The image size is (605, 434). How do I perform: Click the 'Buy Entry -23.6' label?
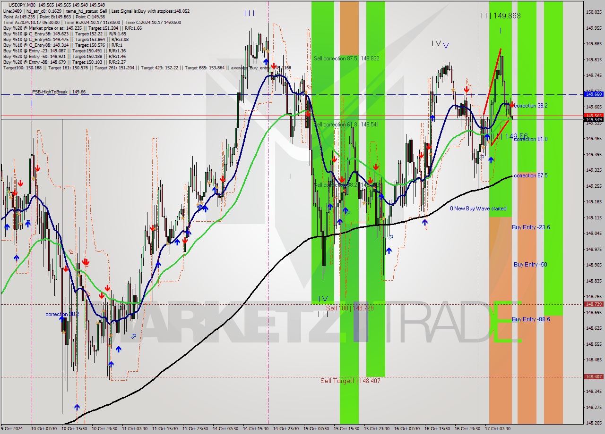pyautogui.click(x=531, y=227)
